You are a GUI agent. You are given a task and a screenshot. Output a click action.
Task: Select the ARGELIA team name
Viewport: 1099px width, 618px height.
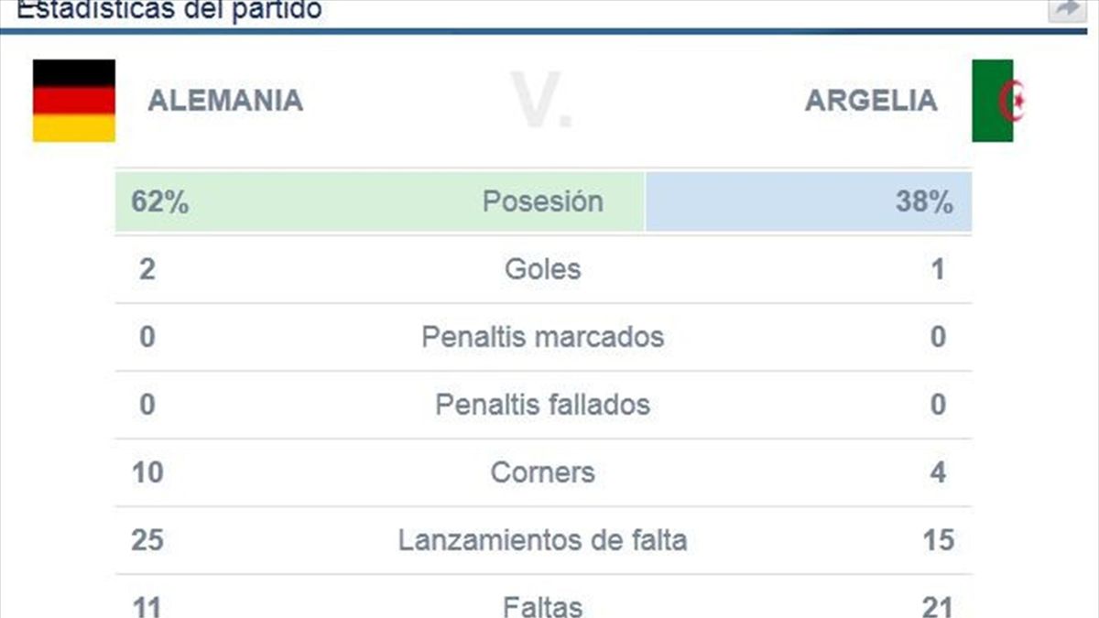point(871,100)
